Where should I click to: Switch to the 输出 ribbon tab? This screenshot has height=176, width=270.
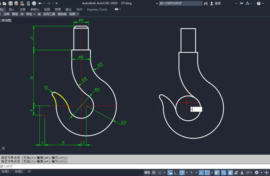(68, 10)
